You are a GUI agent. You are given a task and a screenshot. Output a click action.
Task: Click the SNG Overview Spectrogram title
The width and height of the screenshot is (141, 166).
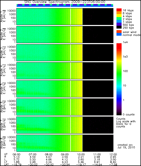[x=65, y=2]
